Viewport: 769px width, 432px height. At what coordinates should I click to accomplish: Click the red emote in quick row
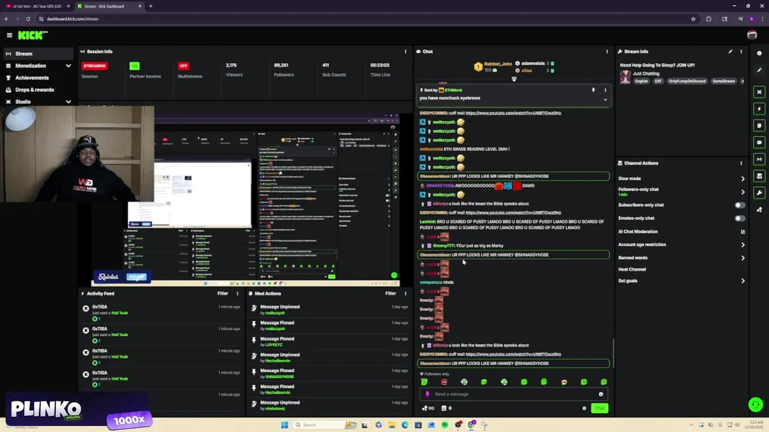[x=444, y=382]
